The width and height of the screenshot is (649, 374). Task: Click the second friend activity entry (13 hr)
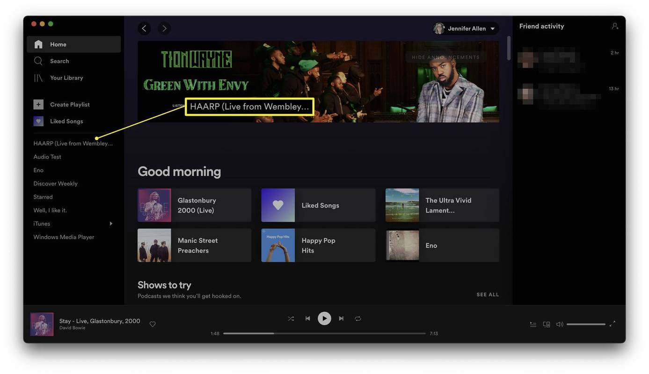(569, 96)
